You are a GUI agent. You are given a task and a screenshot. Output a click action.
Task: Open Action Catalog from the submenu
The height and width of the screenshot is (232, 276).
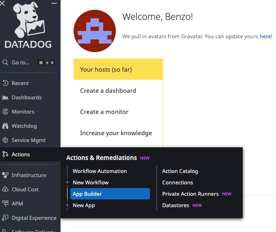point(180,171)
